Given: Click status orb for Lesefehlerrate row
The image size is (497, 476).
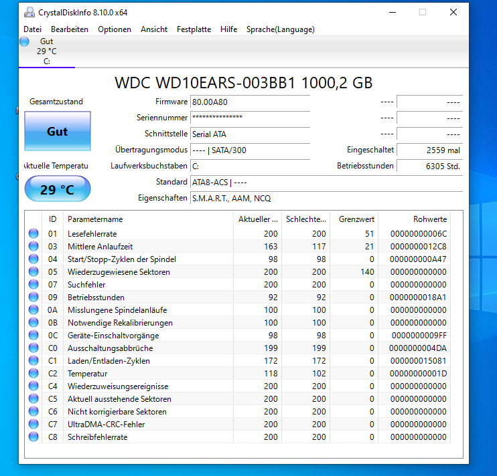Looking at the screenshot, I should 33,233.
